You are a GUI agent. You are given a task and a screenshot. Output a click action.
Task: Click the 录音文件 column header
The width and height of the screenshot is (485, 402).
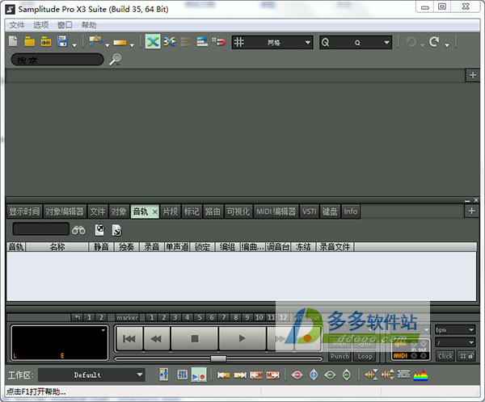pyautogui.click(x=335, y=247)
